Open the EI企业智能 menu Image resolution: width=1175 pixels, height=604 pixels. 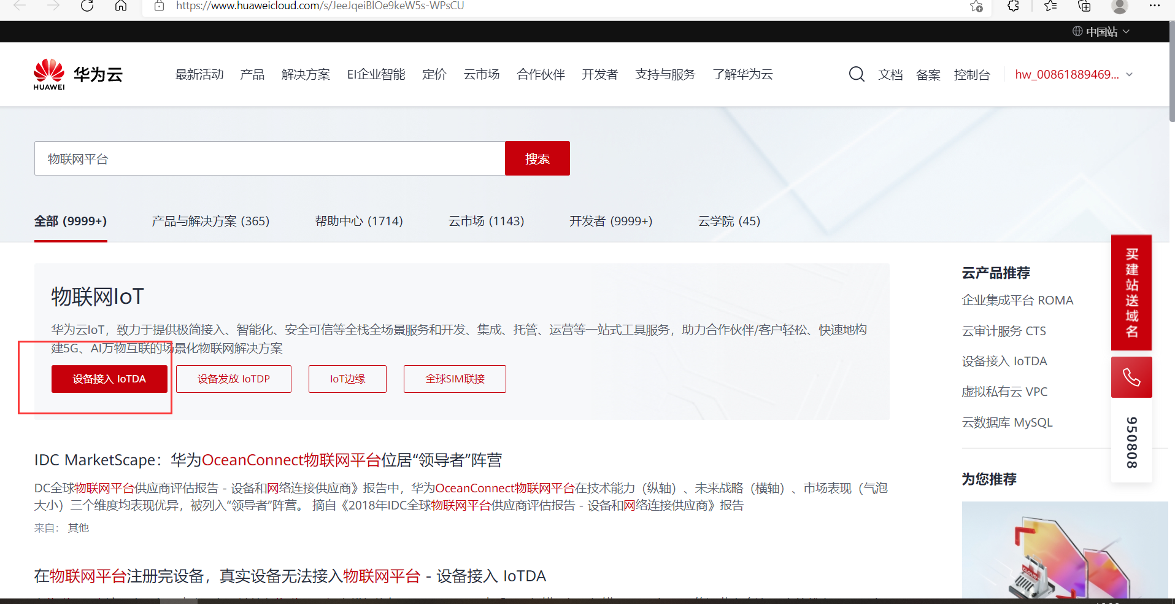point(376,74)
